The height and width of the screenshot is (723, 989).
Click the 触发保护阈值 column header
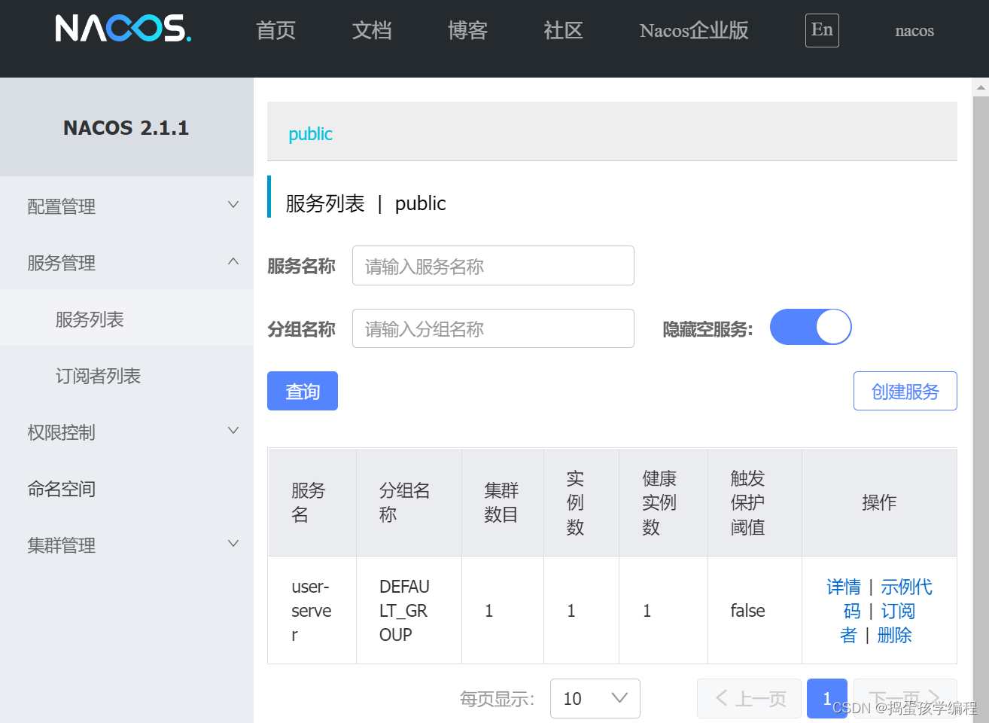[754, 502]
